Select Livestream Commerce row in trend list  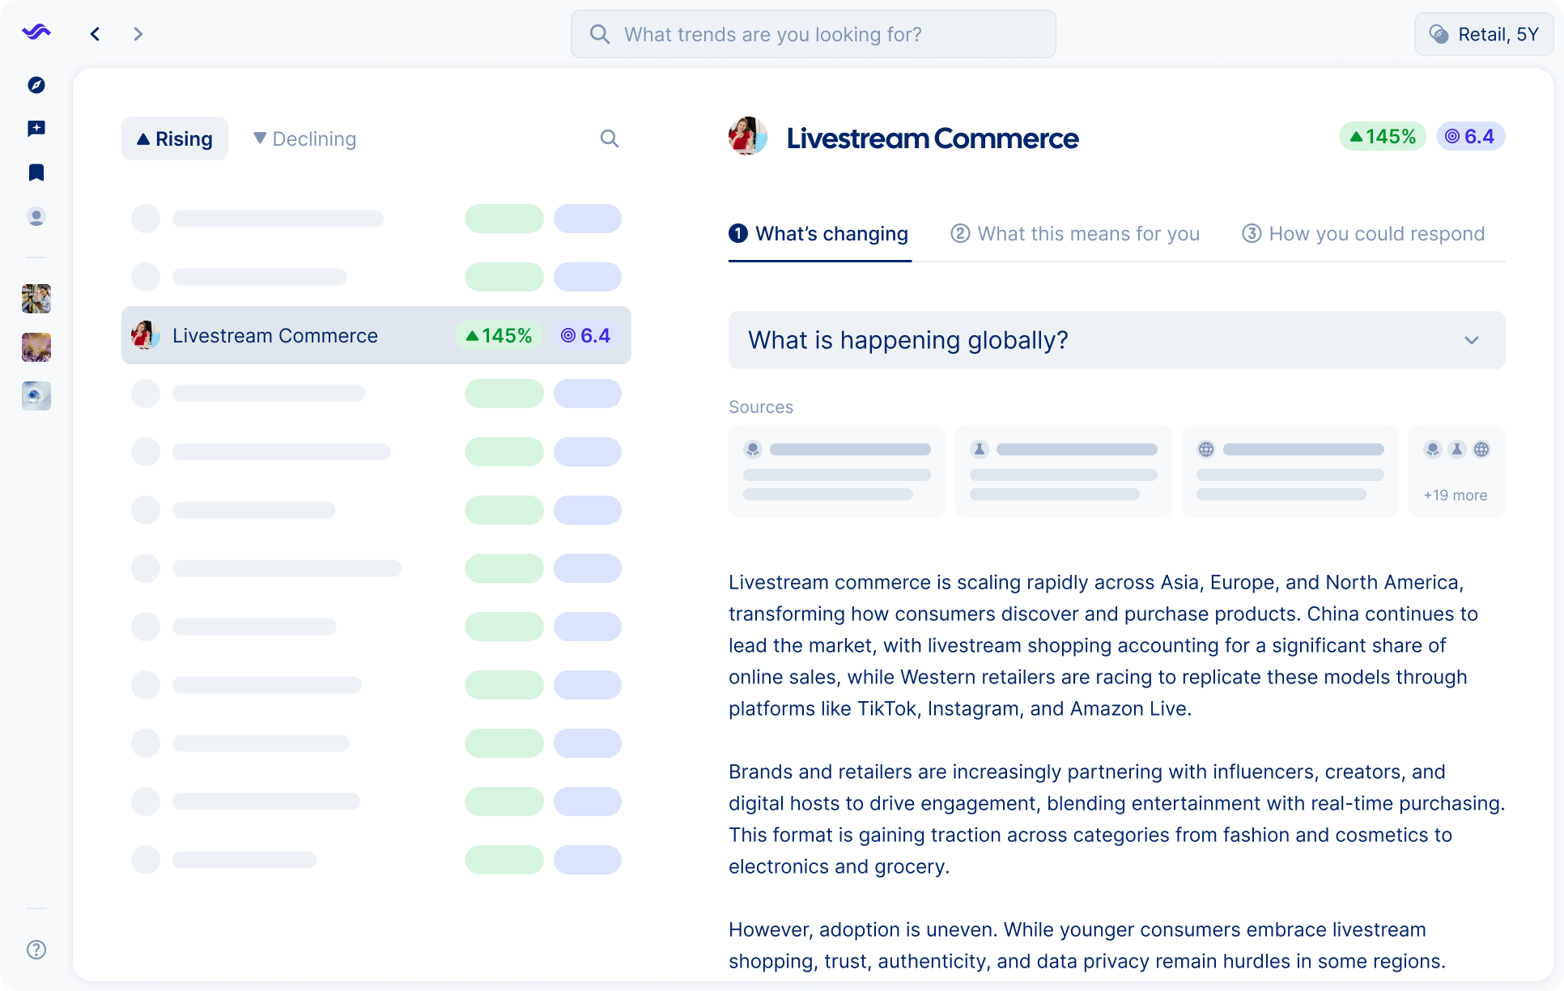376,335
